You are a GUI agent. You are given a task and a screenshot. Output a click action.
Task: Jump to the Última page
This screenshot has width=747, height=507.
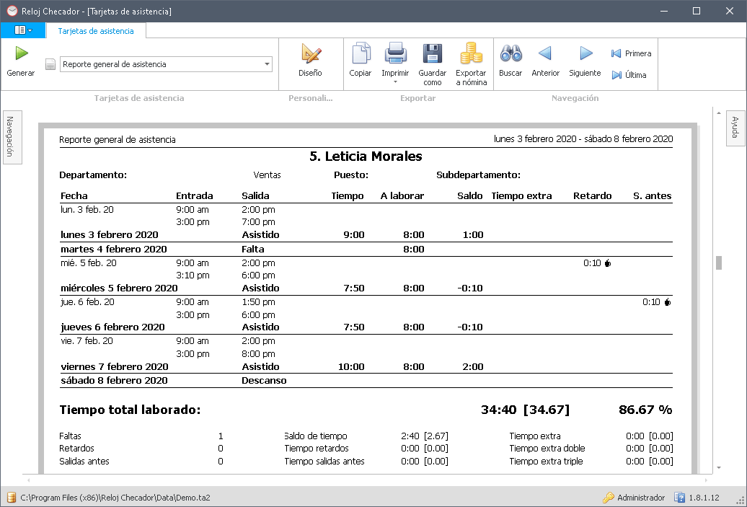[x=629, y=75]
